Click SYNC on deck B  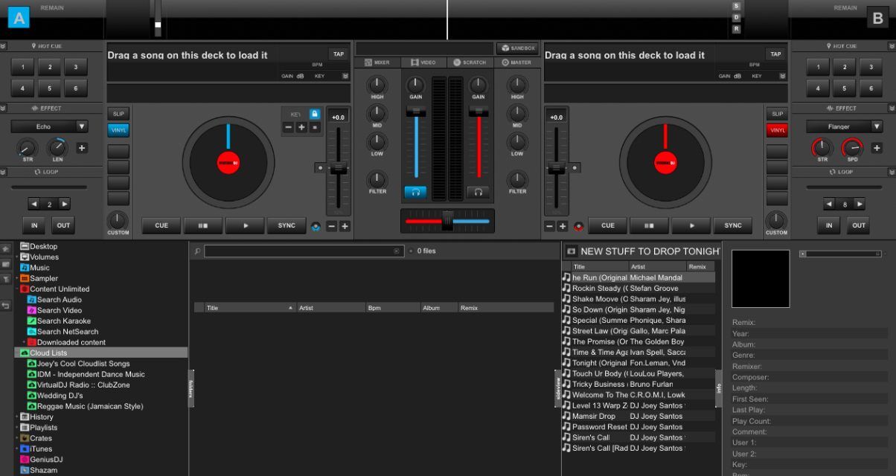[x=733, y=225]
